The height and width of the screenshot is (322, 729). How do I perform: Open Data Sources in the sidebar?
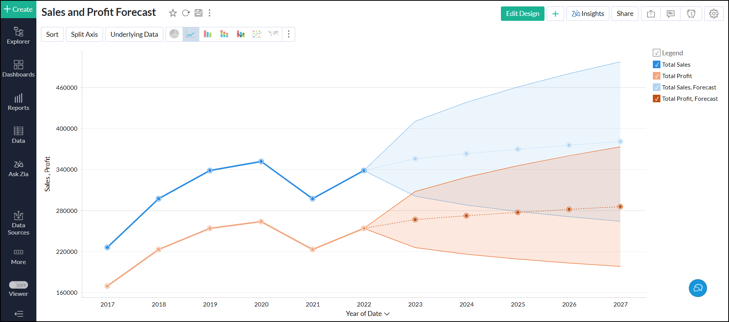point(18,223)
